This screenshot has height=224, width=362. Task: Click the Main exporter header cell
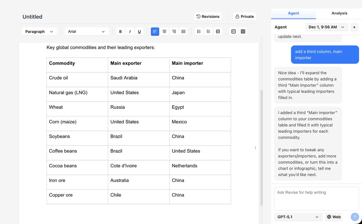(139, 65)
